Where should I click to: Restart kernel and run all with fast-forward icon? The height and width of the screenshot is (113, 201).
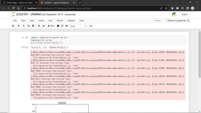[67, 26]
